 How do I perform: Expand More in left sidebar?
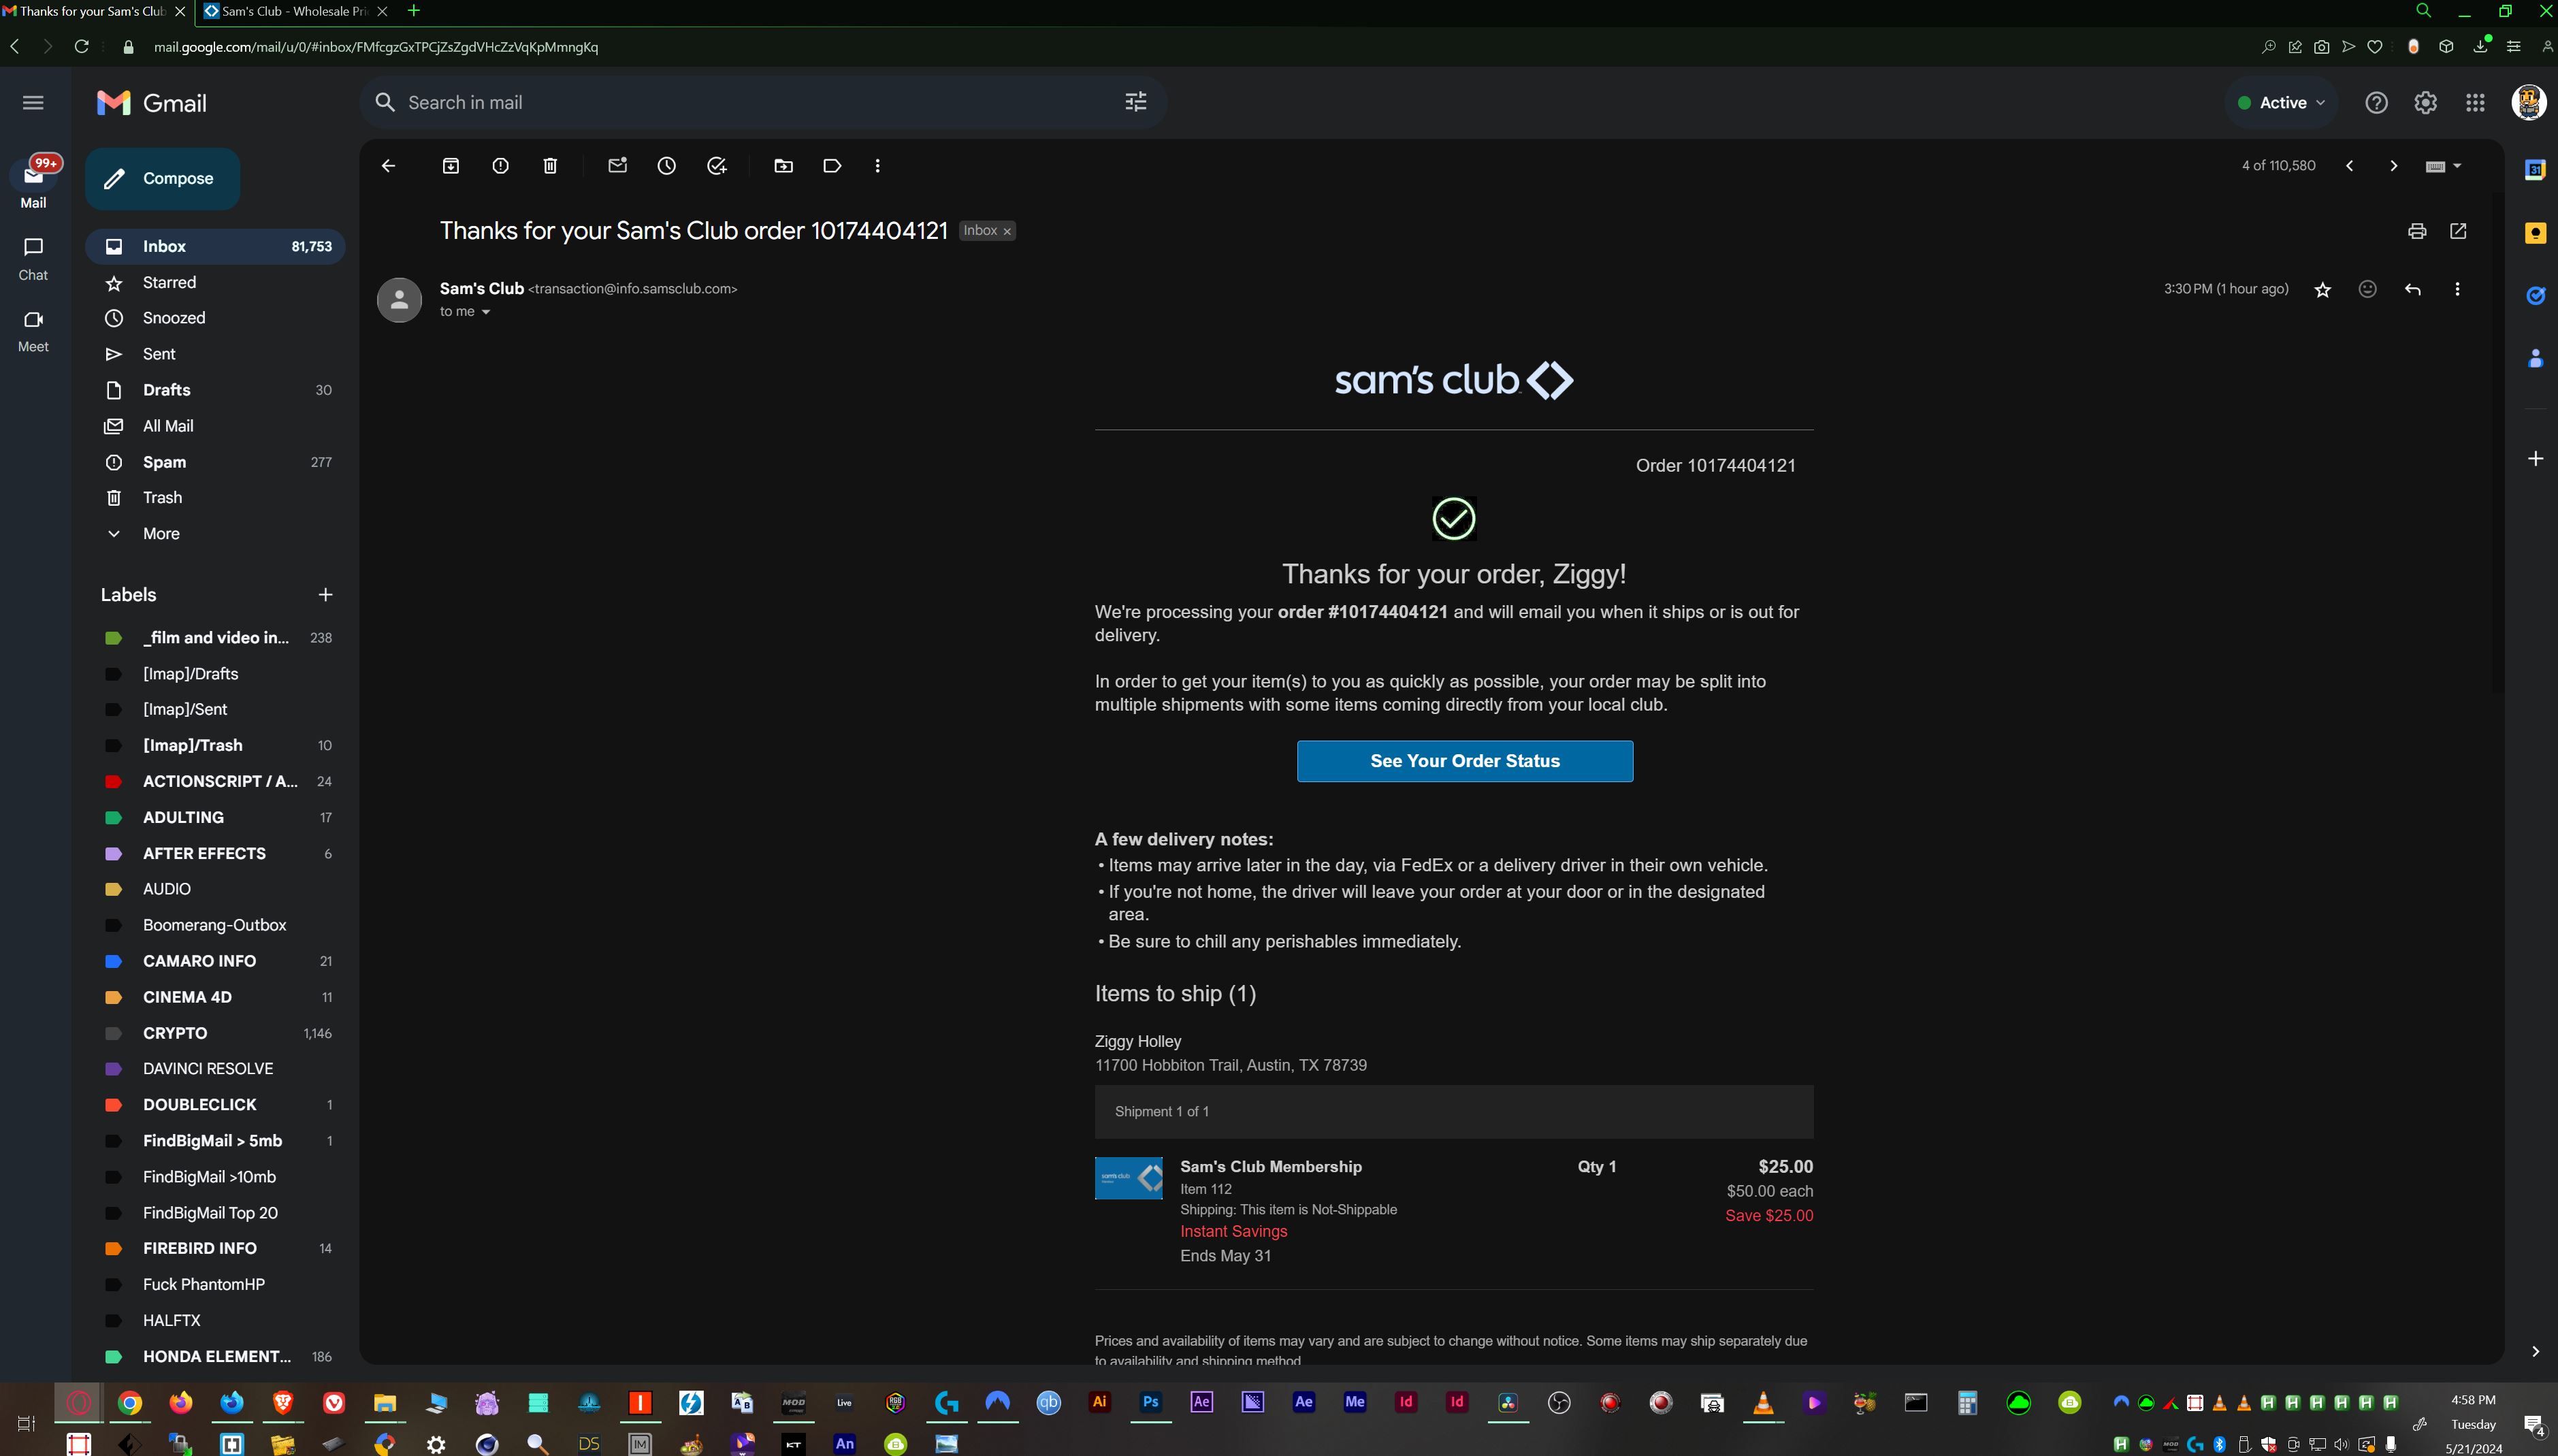pos(160,534)
